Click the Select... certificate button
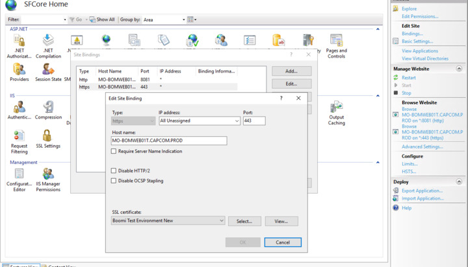Image resolution: width=468 pixels, height=267 pixels. point(244,221)
